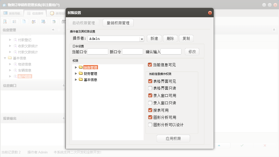Click the 撤销权限管理 button
This screenshot has height=157, width=279.
(x=118, y=23)
